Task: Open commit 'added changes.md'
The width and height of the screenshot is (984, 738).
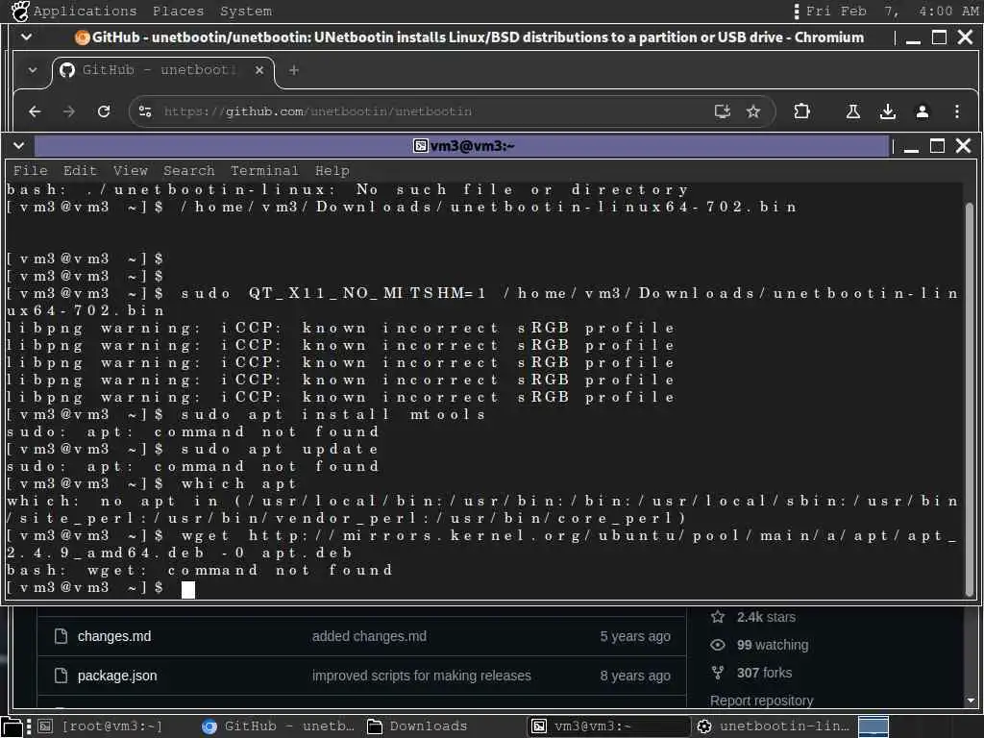Action: point(369,636)
